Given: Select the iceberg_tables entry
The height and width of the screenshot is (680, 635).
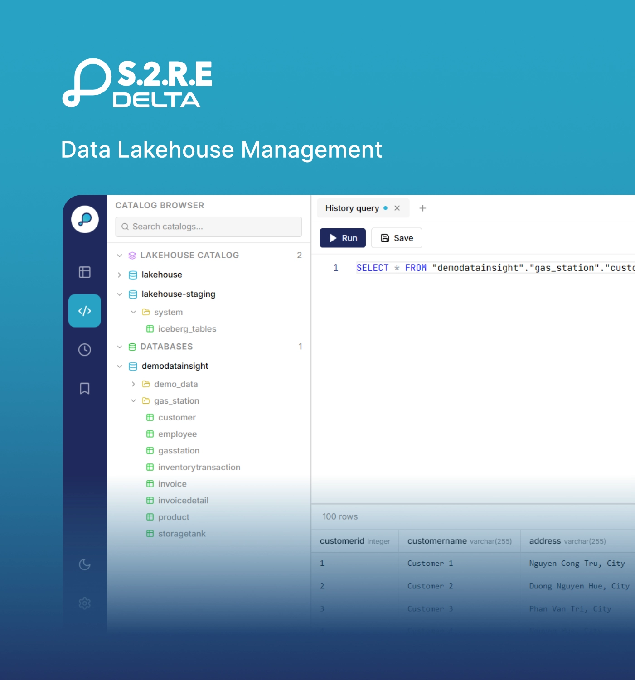Looking at the screenshot, I should 187,329.
